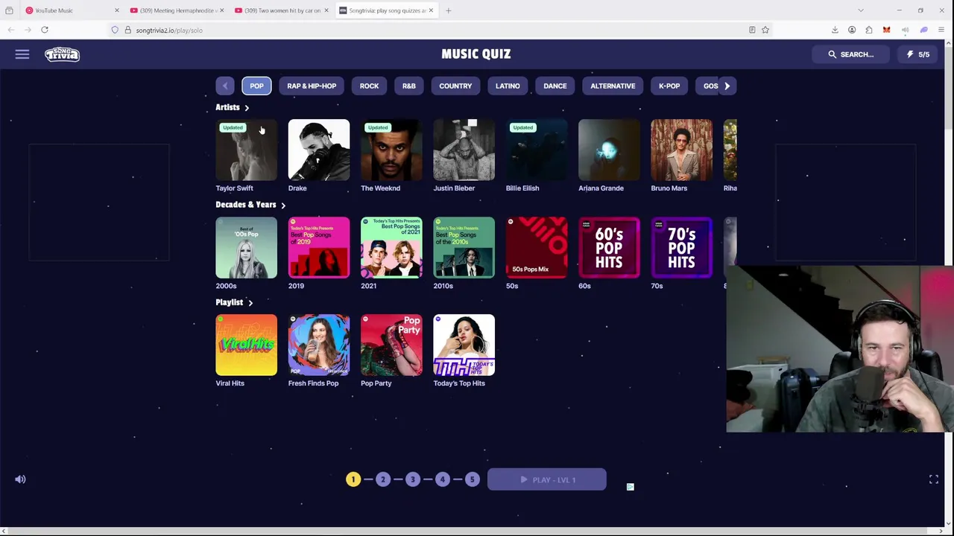Open the Search box
Screen dimensions: 954x536
point(850,54)
